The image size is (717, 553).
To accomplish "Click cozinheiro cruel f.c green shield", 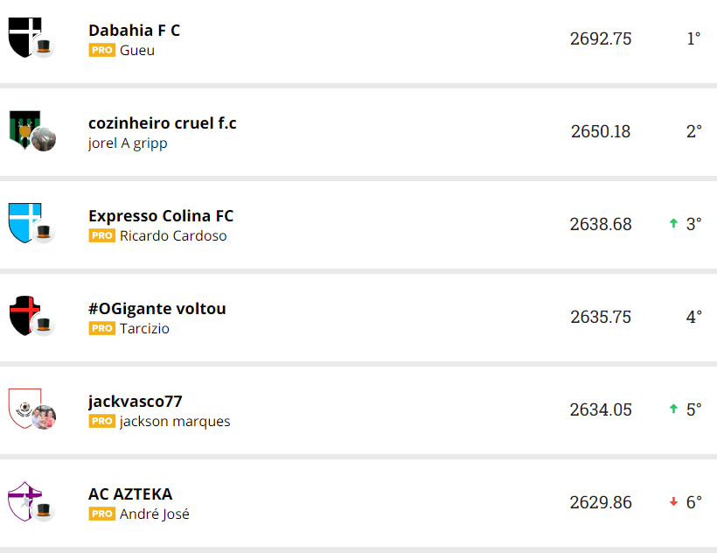I will click(22, 129).
